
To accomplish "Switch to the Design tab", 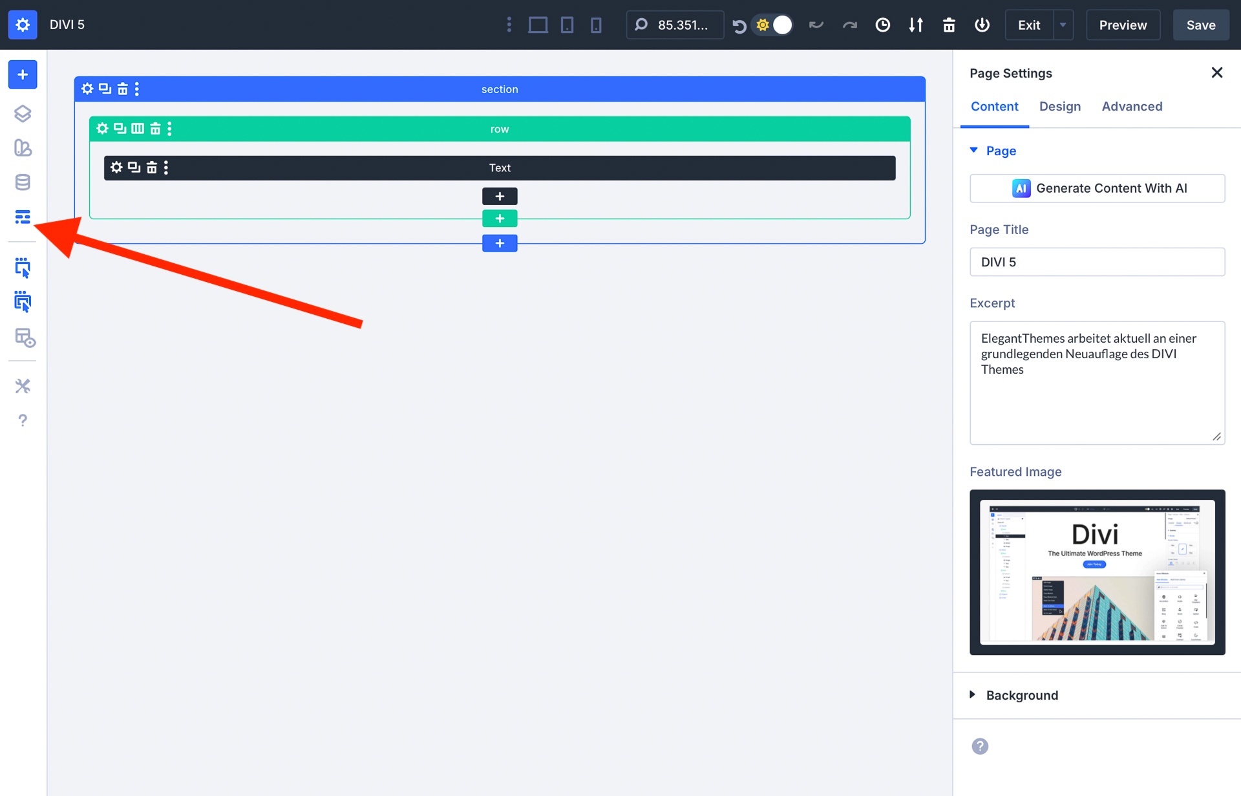I will 1059,106.
